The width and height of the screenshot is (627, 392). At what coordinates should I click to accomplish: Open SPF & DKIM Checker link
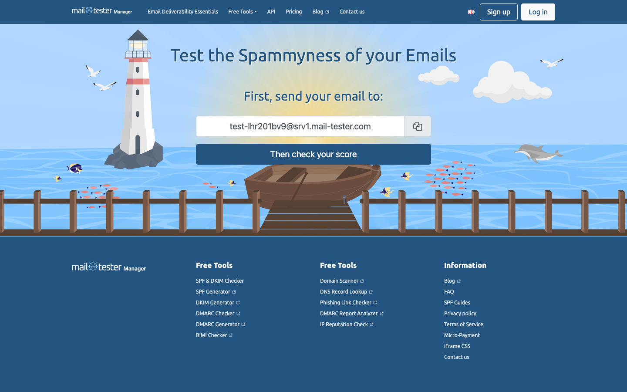pos(220,281)
